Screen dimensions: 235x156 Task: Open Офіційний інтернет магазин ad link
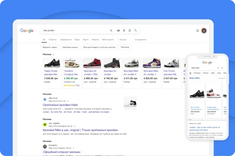[61, 152]
